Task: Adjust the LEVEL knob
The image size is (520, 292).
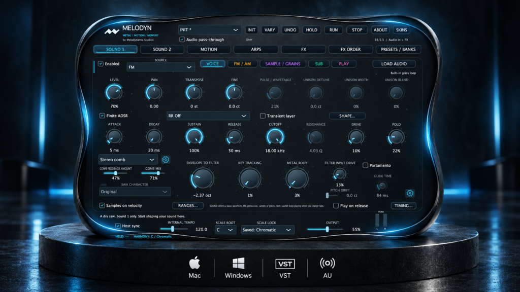Action: pos(114,93)
